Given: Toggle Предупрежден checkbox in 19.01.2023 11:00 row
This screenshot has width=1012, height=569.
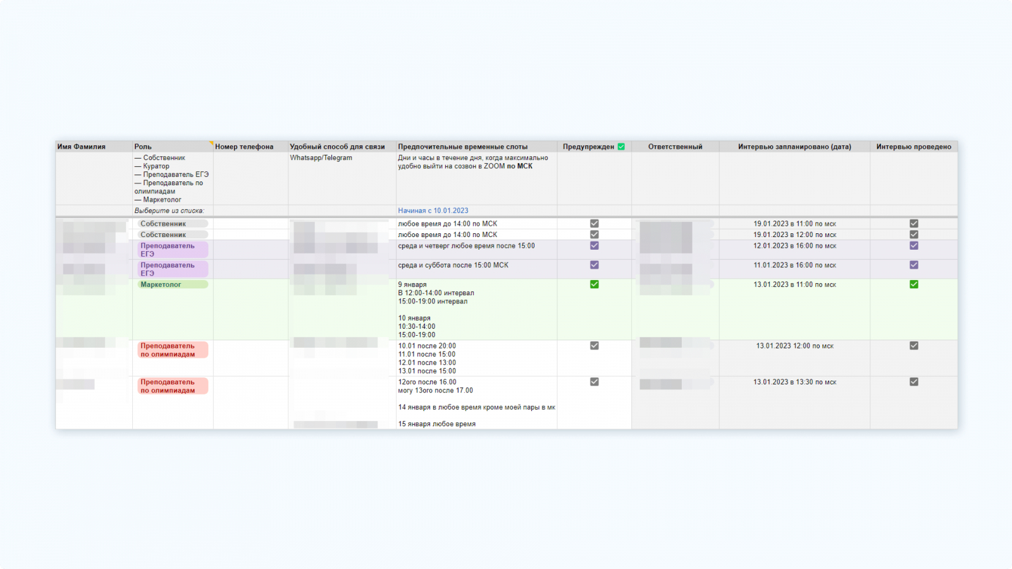Looking at the screenshot, I should click(595, 224).
